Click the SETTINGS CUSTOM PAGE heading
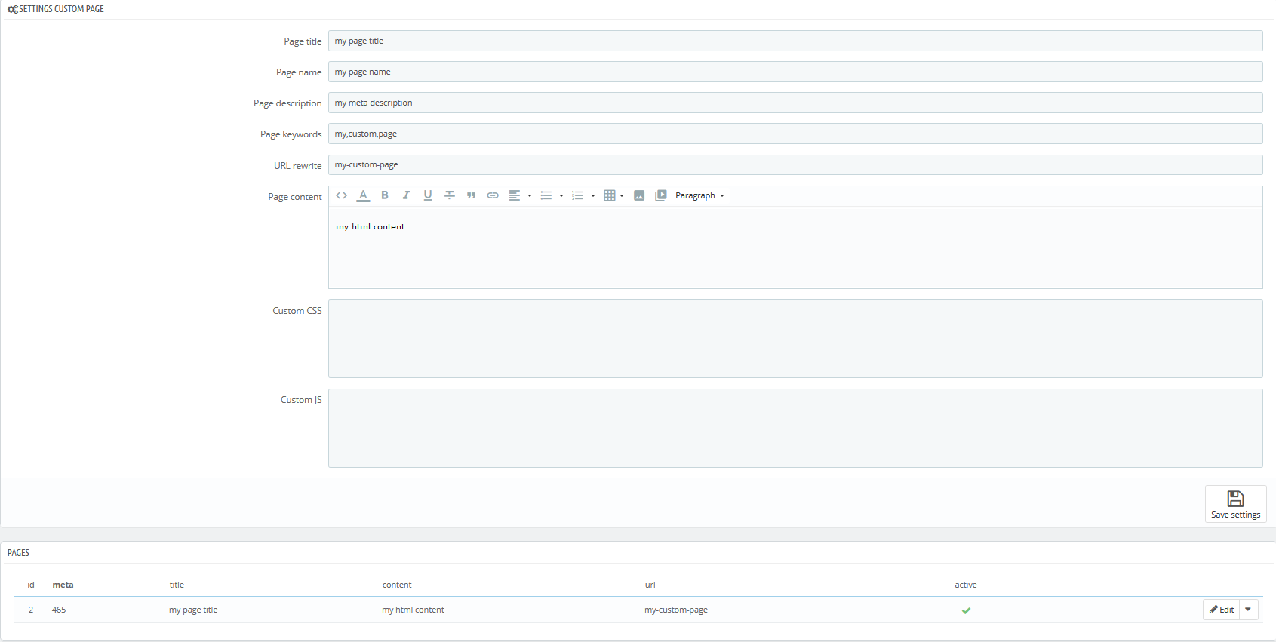The height and width of the screenshot is (642, 1276). coord(61,9)
